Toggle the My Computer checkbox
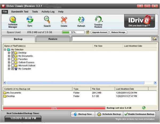 tap(13, 69)
